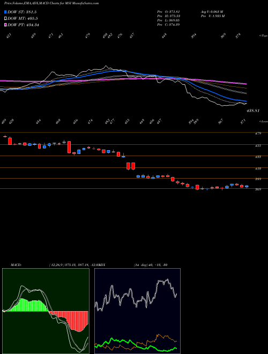Click the 433 price axis label

[258, 157]
